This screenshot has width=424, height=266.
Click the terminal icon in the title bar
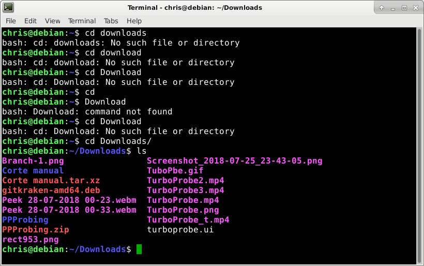pos(8,8)
